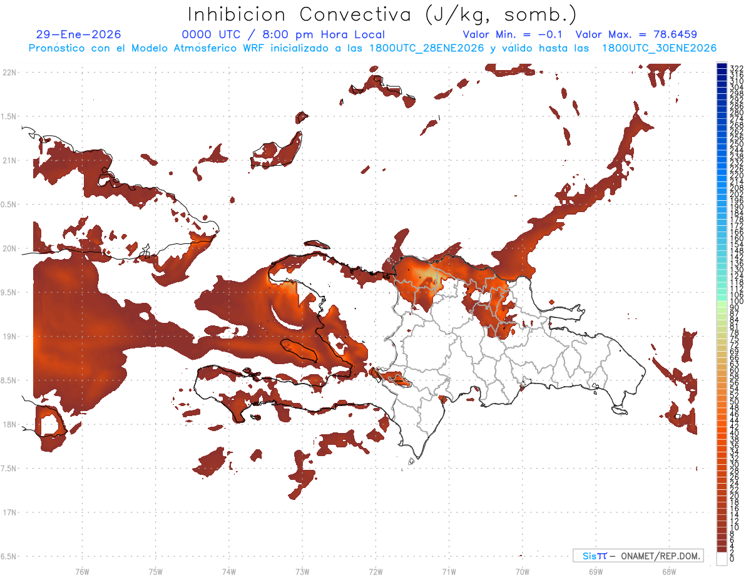Image resolution: width=751 pixels, height=580 pixels.
Task: Click the '22N' latitude label
Action: [9, 73]
